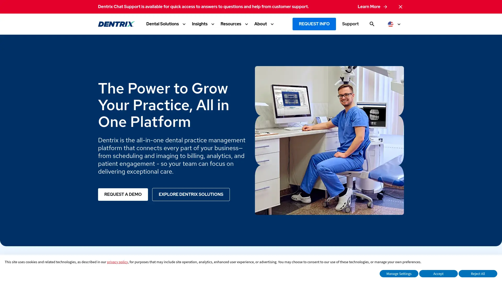Click EXPLORE DENTRIX SOLUTIONS button

[191, 195]
